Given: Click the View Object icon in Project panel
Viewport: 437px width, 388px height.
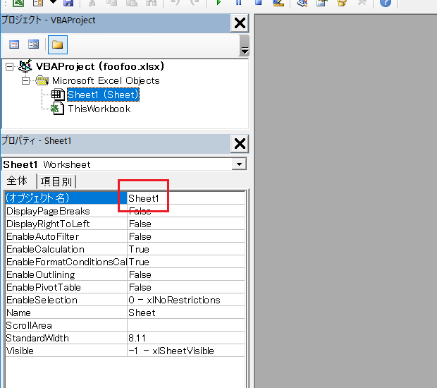Looking at the screenshot, I should coord(33,44).
